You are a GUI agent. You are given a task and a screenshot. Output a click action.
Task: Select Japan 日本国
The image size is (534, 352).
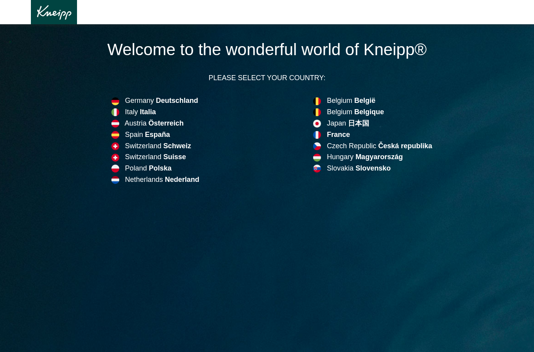[x=348, y=123]
